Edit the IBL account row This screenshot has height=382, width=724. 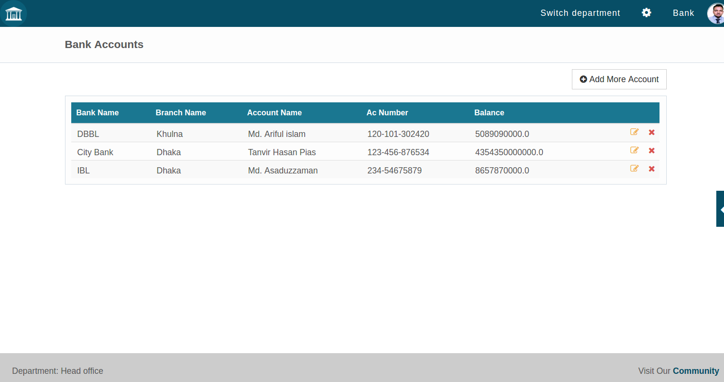tap(634, 169)
